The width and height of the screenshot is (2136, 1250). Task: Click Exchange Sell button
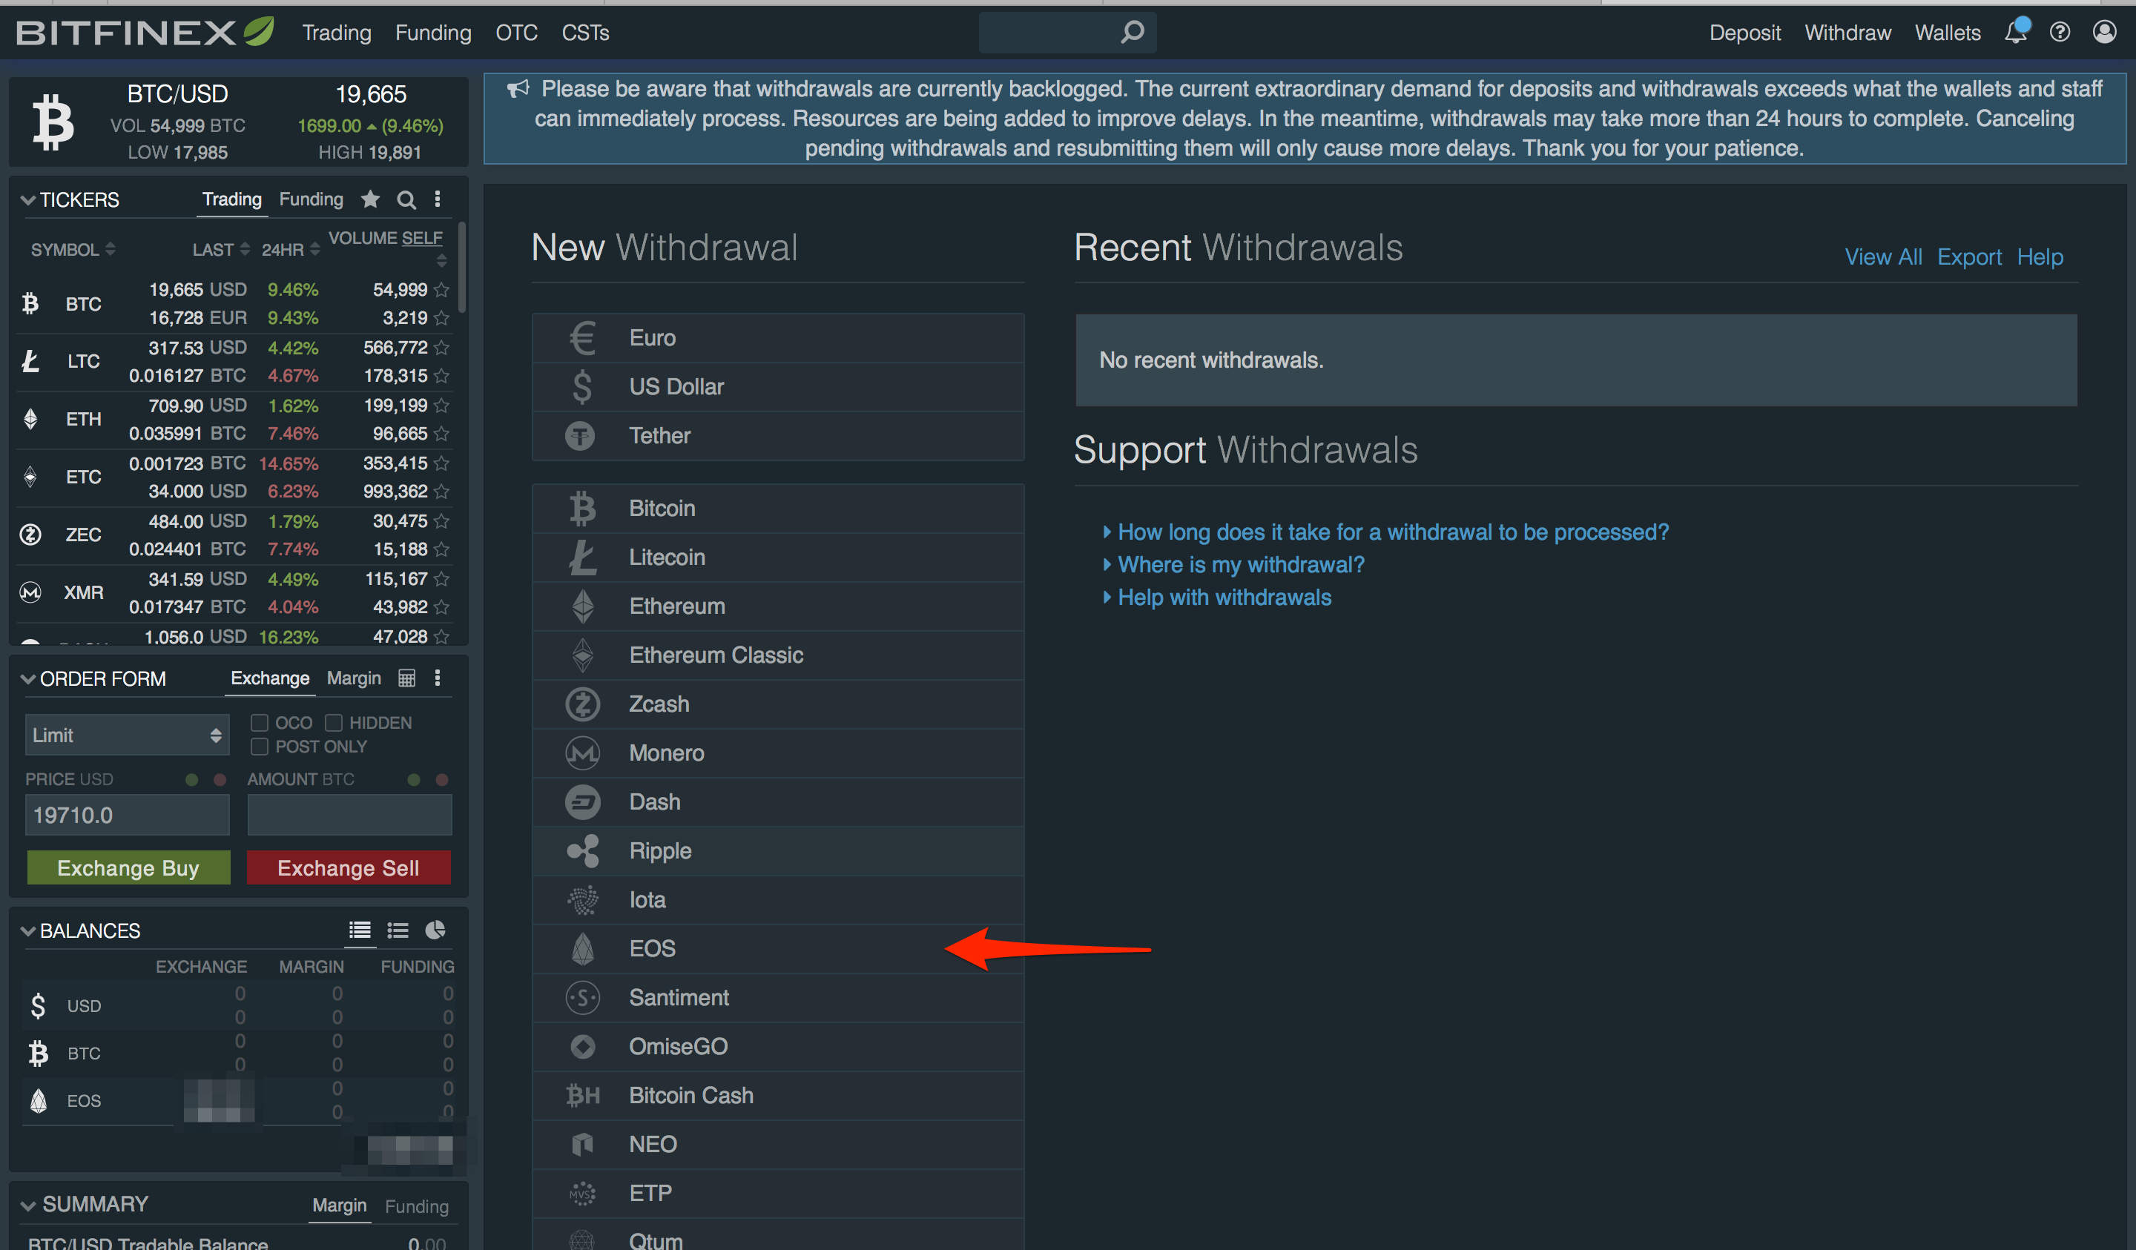349,867
